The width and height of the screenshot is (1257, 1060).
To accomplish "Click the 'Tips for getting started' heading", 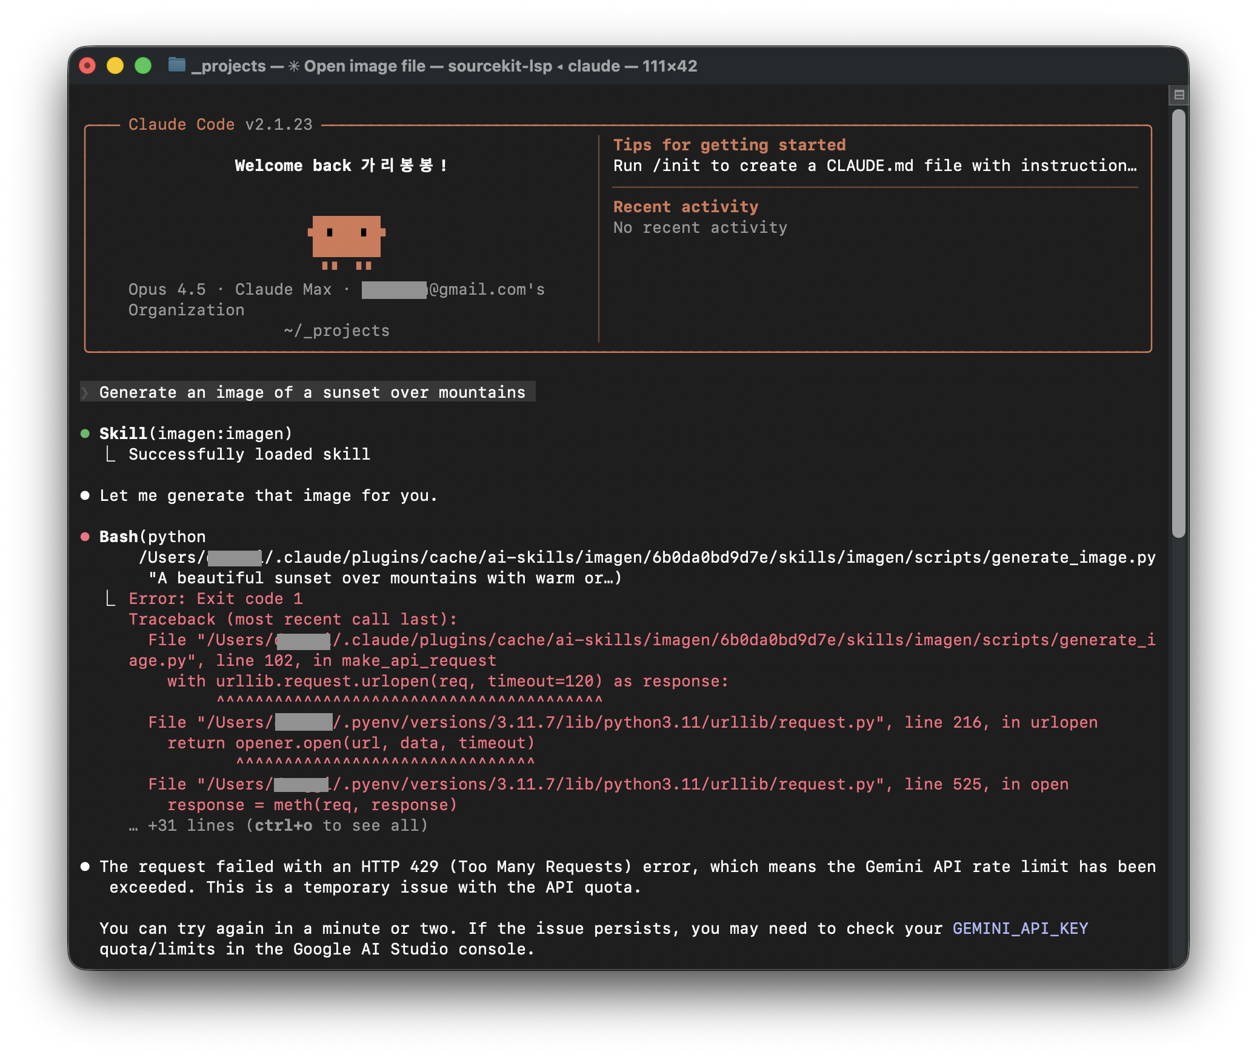I will click(729, 145).
